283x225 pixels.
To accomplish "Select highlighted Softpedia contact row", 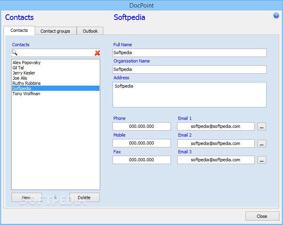I will [x=55, y=88].
